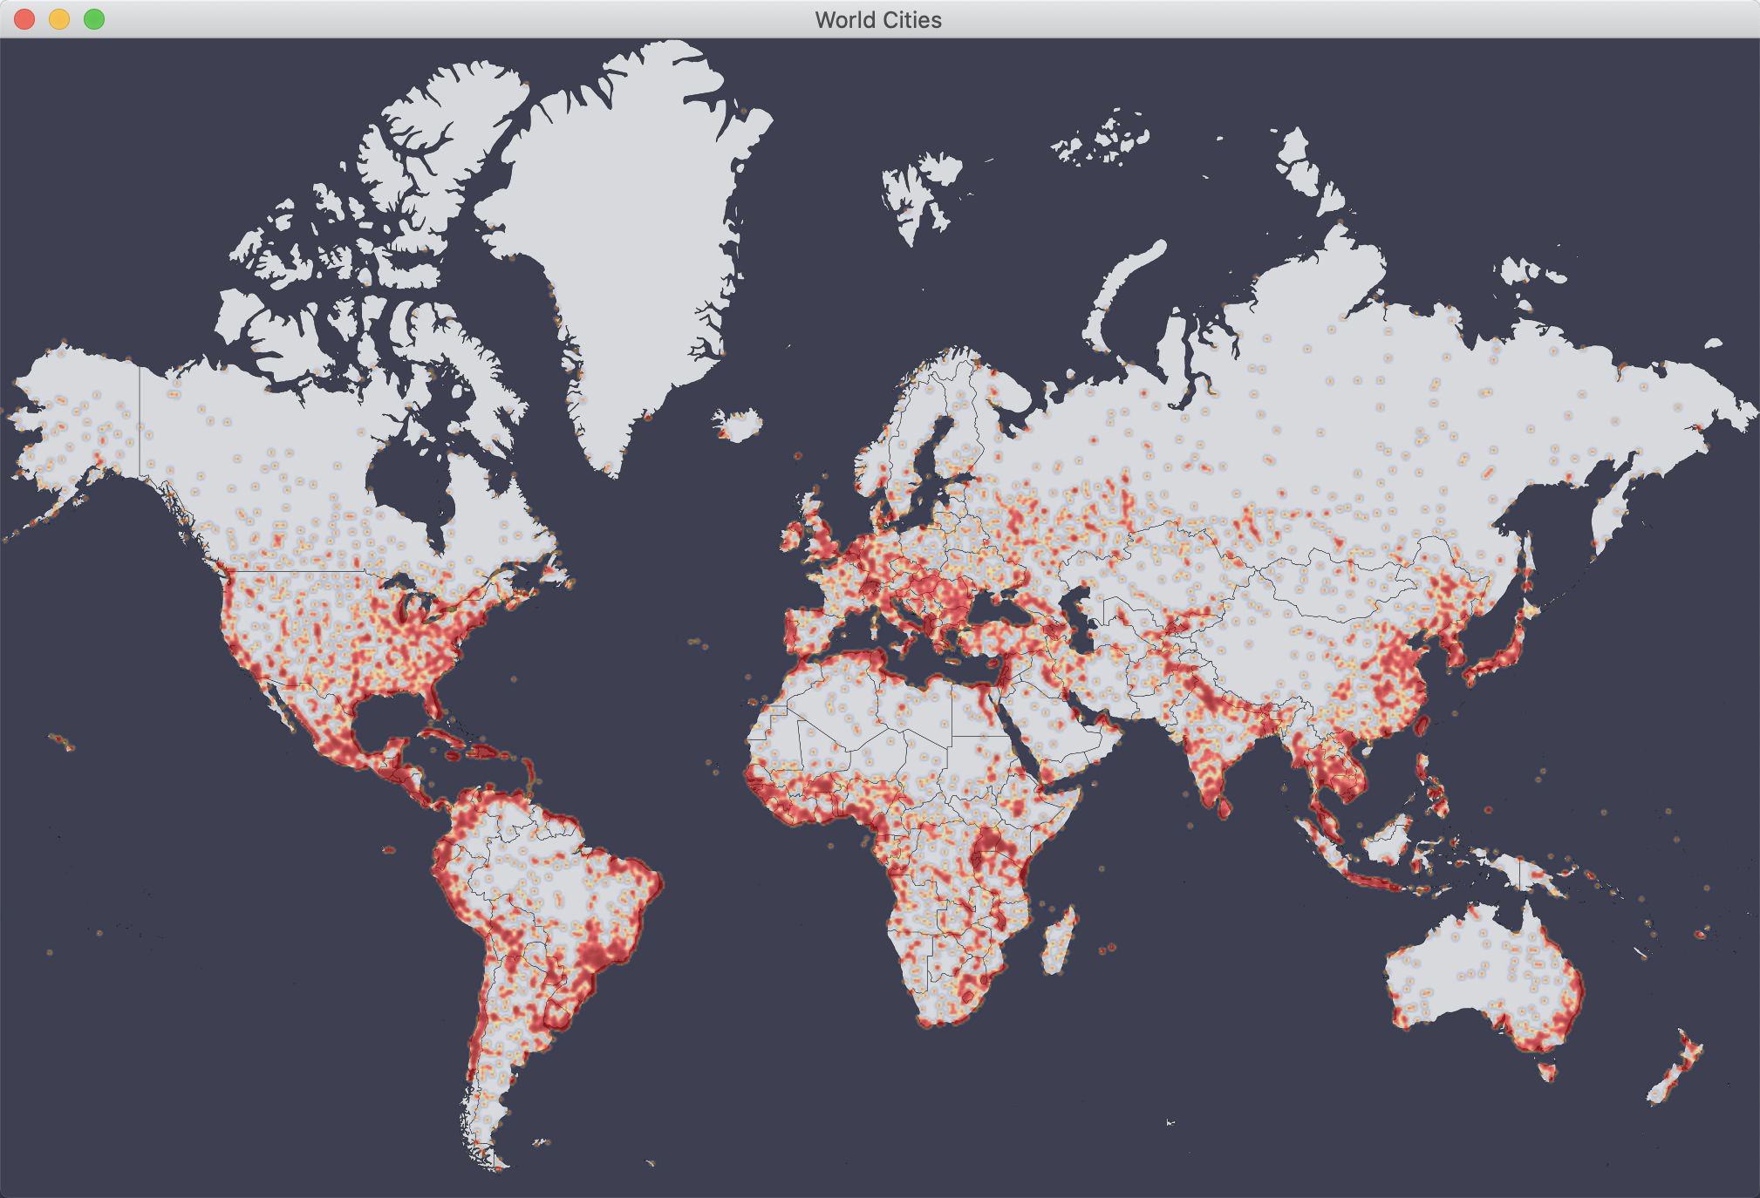
Task: Click the island of Madagascar
Action: (1059, 942)
